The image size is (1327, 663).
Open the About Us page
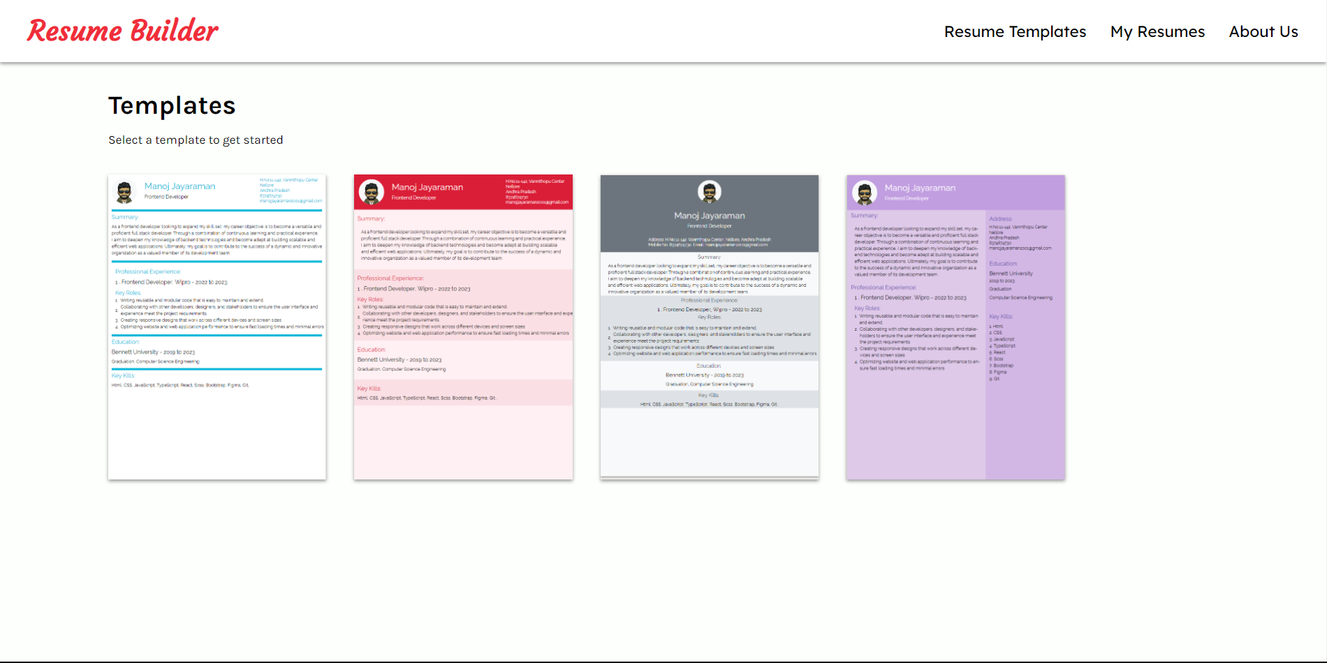coord(1263,31)
